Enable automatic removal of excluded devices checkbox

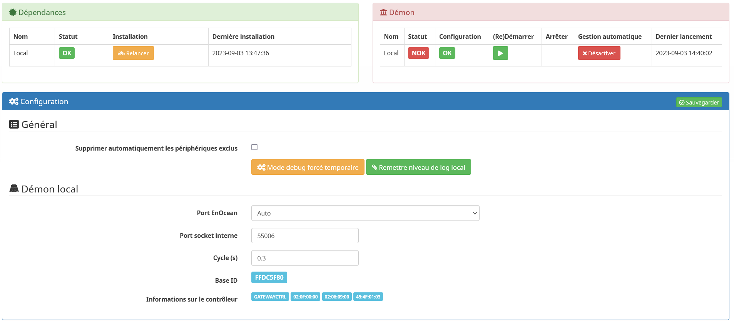click(254, 148)
